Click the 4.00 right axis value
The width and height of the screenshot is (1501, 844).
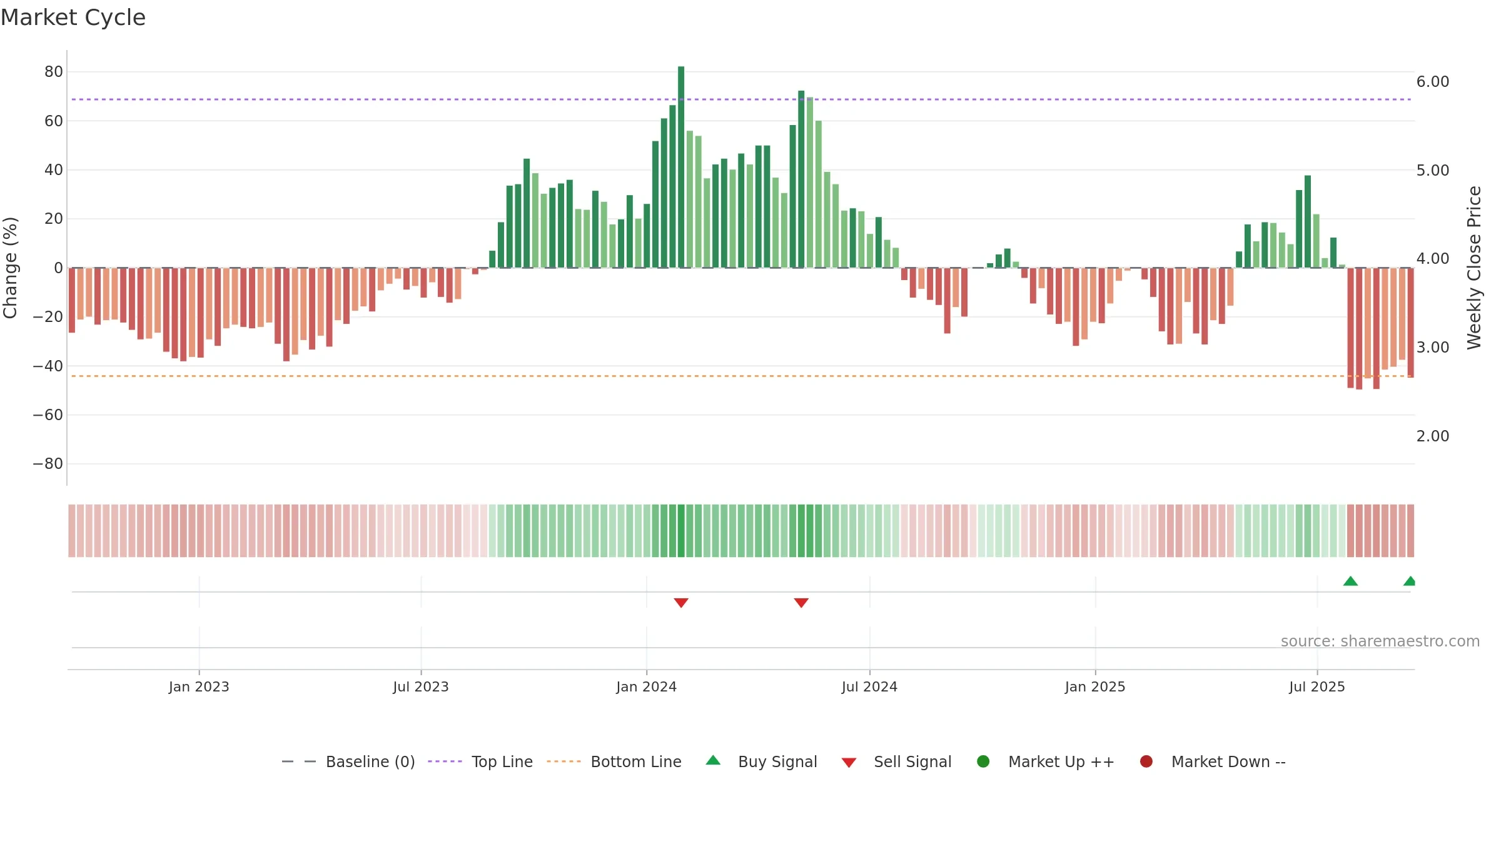coord(1433,258)
